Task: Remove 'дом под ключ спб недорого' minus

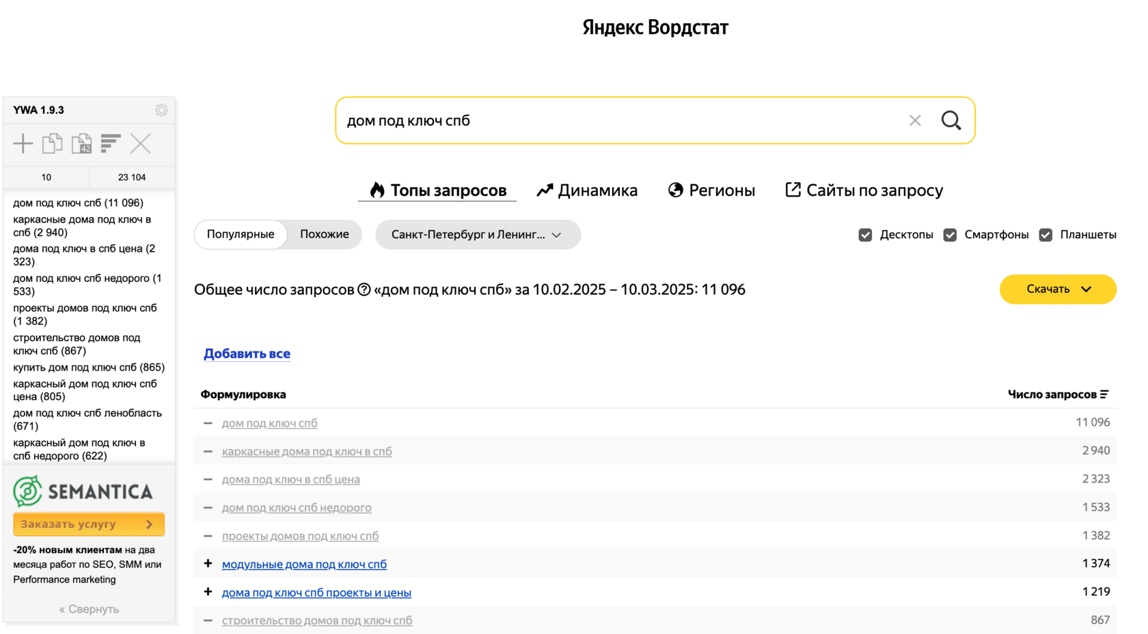Action: click(208, 508)
